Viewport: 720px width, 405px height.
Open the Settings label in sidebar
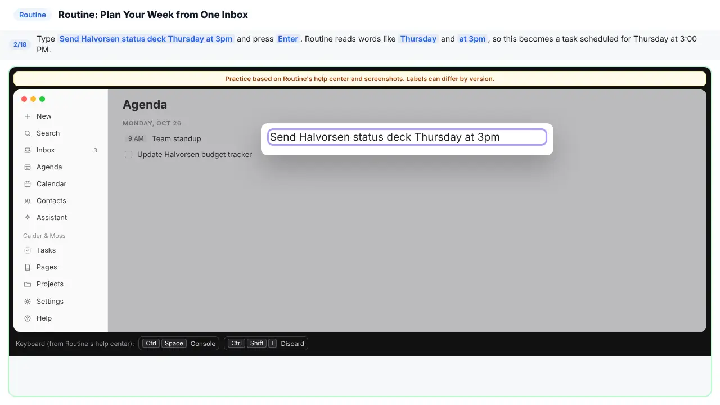click(50, 301)
